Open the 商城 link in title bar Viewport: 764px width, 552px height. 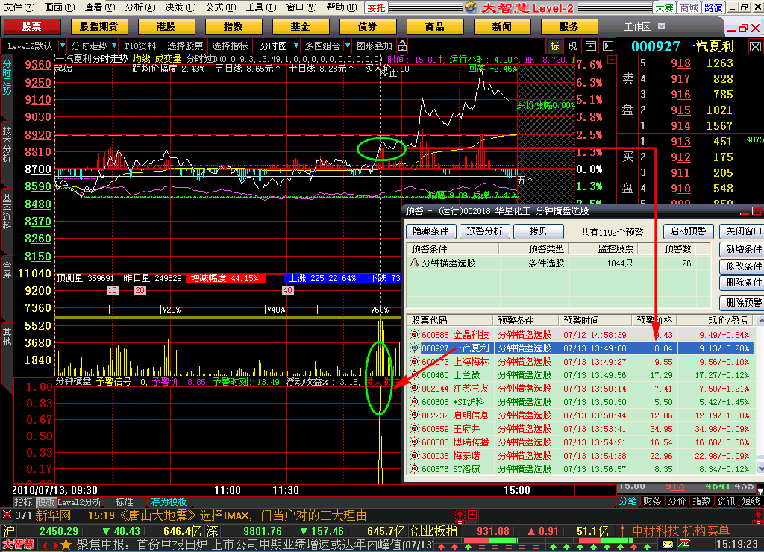(x=689, y=7)
